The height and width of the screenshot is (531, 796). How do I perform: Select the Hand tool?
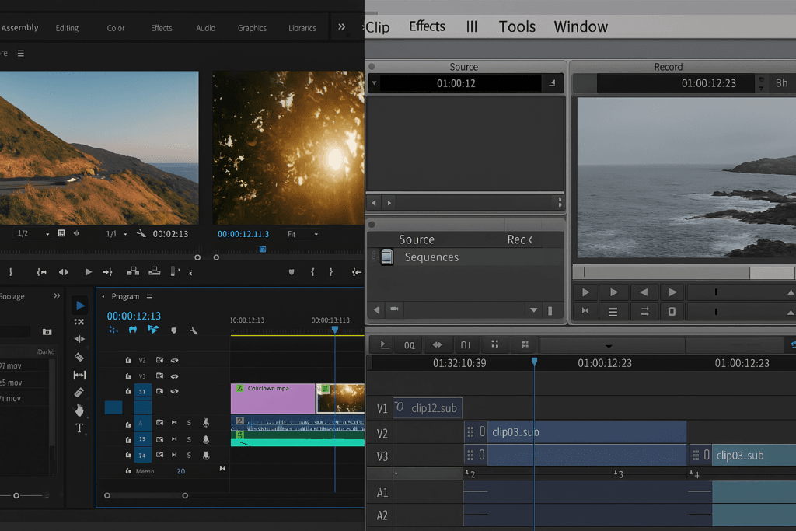pos(80,408)
